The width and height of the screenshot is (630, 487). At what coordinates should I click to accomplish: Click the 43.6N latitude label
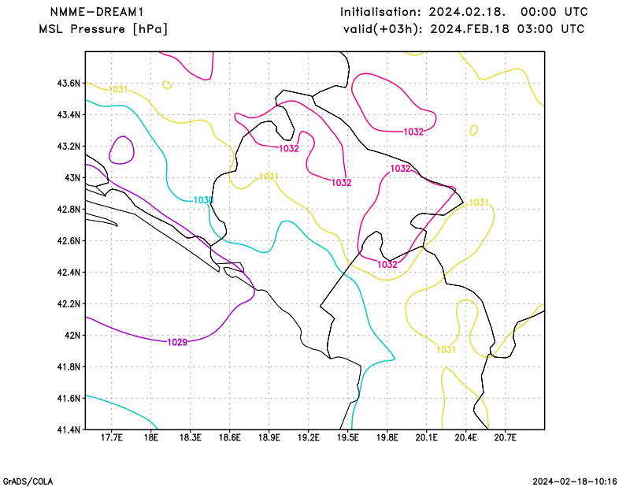[x=69, y=84]
